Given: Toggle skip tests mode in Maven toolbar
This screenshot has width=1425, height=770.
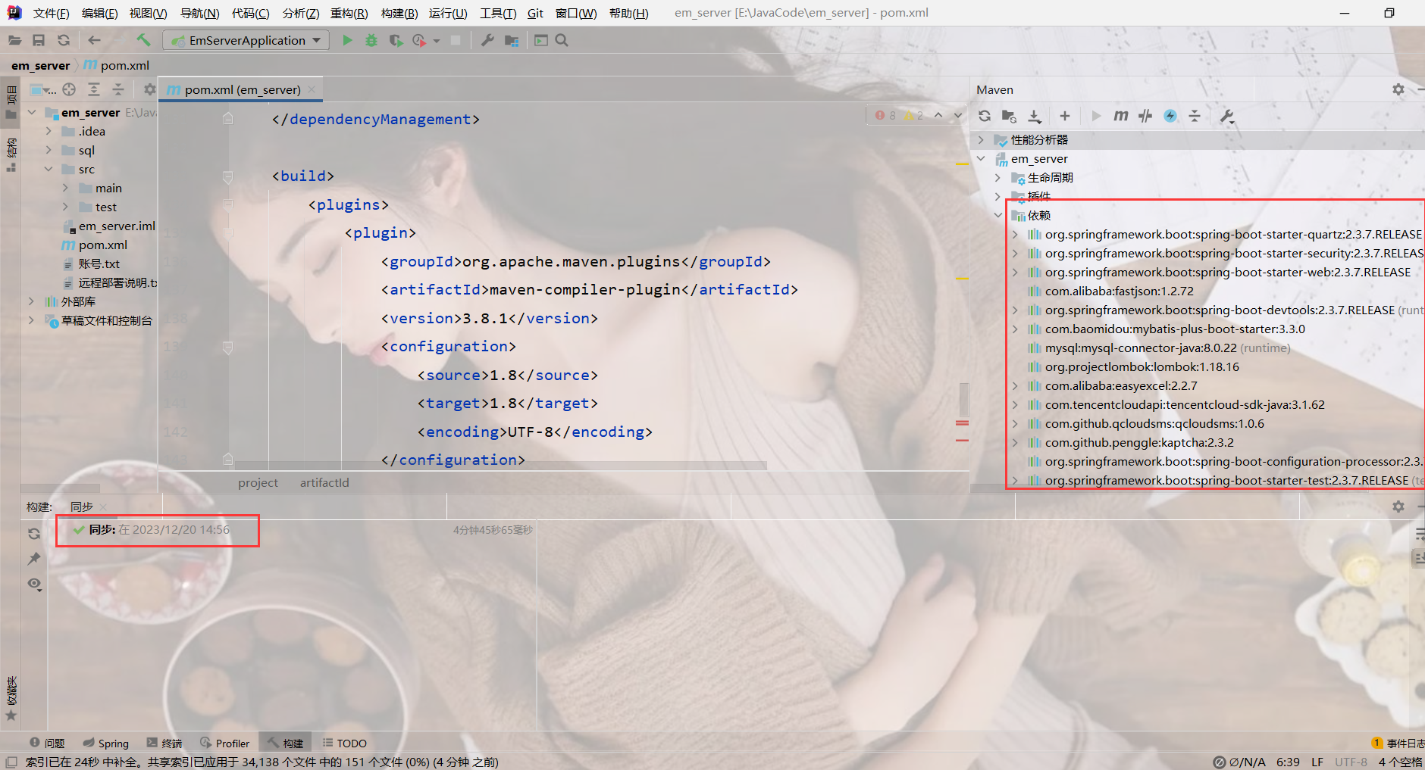Looking at the screenshot, I should coord(1170,116).
